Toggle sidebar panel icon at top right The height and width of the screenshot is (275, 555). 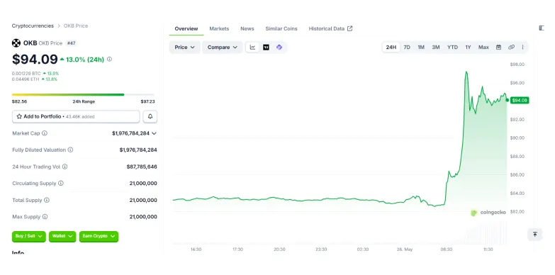[542, 28]
